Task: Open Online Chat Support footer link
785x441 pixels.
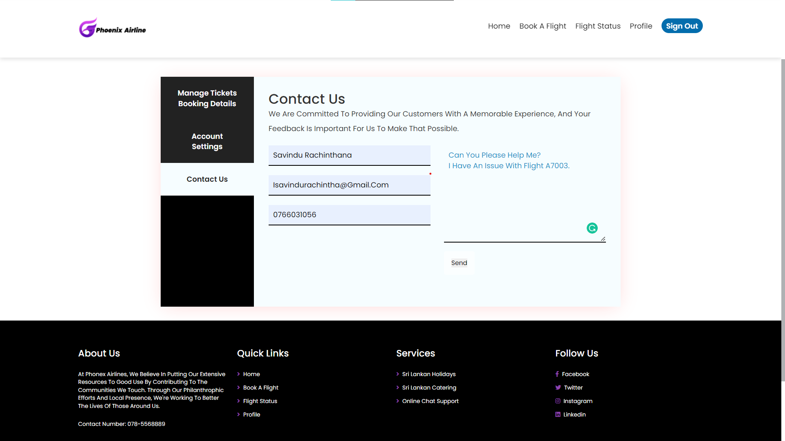Action: [x=430, y=401]
